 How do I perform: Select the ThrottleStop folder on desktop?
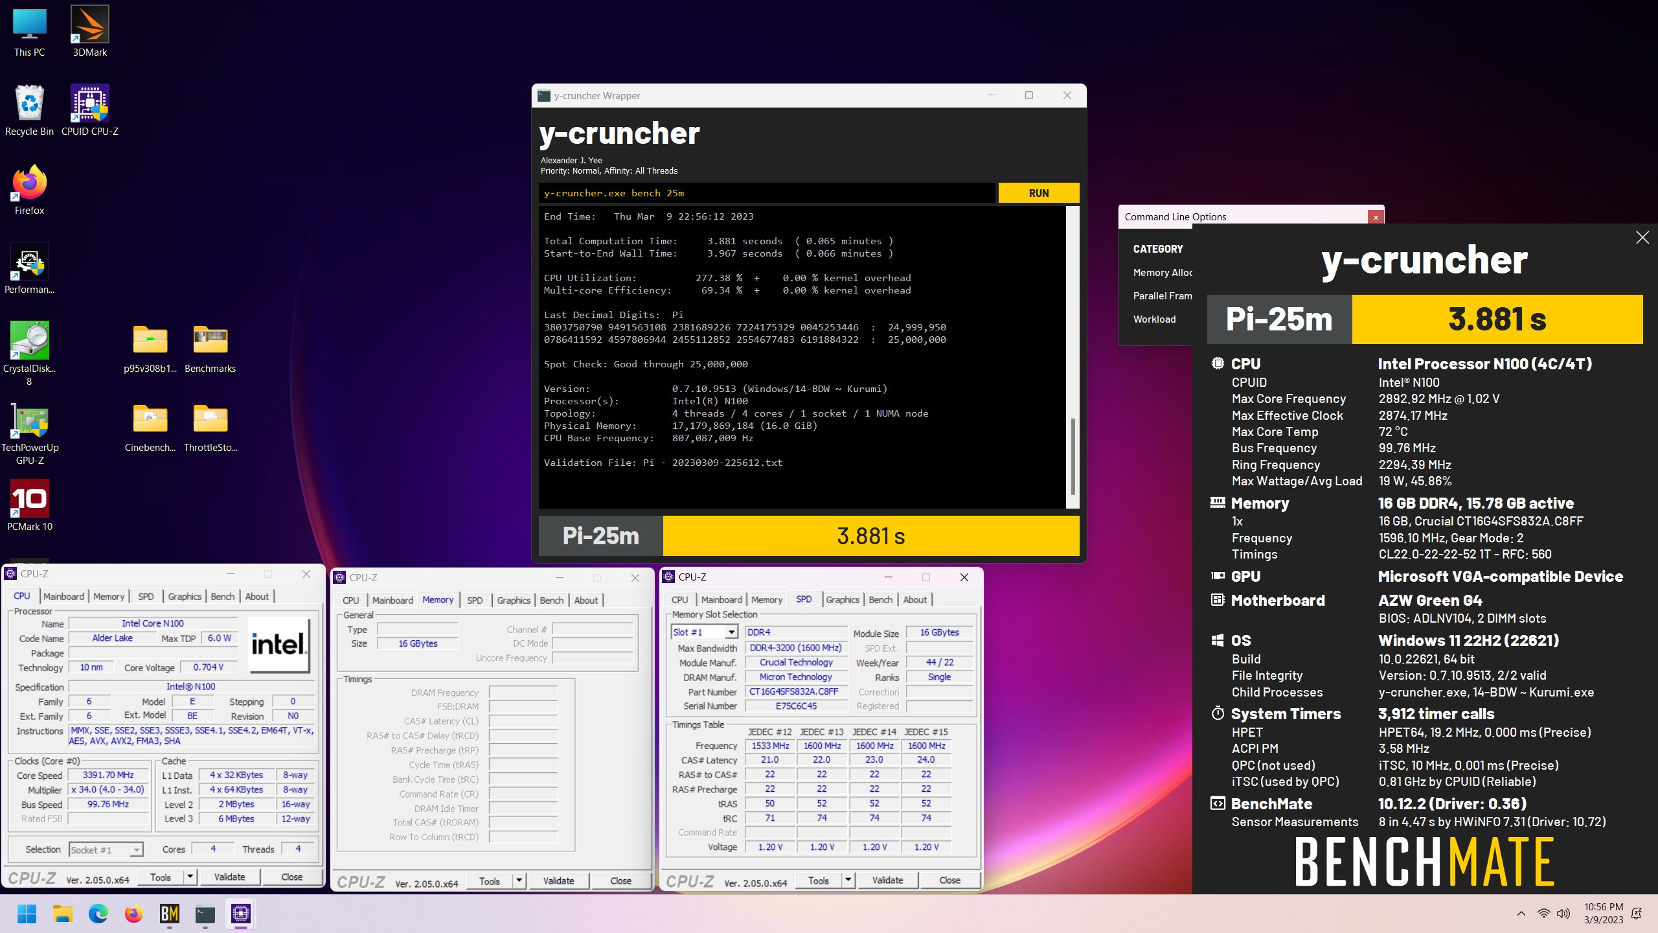coord(210,428)
